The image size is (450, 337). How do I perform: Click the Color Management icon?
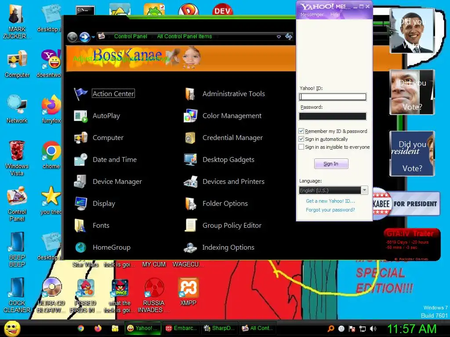(190, 116)
